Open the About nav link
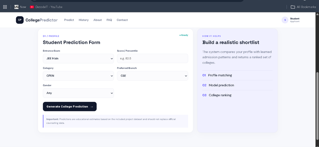The width and height of the screenshot is (319, 147). (x=98, y=20)
